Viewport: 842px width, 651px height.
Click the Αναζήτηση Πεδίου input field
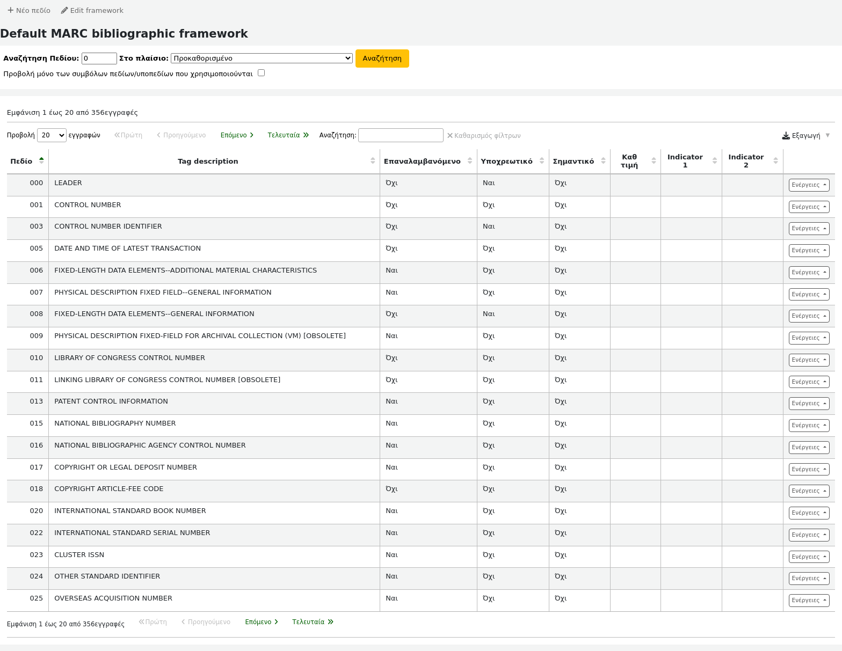[99, 58]
